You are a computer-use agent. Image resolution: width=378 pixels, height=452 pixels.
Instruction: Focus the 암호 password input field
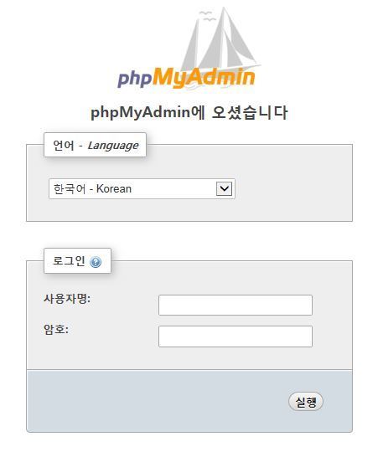click(x=236, y=336)
